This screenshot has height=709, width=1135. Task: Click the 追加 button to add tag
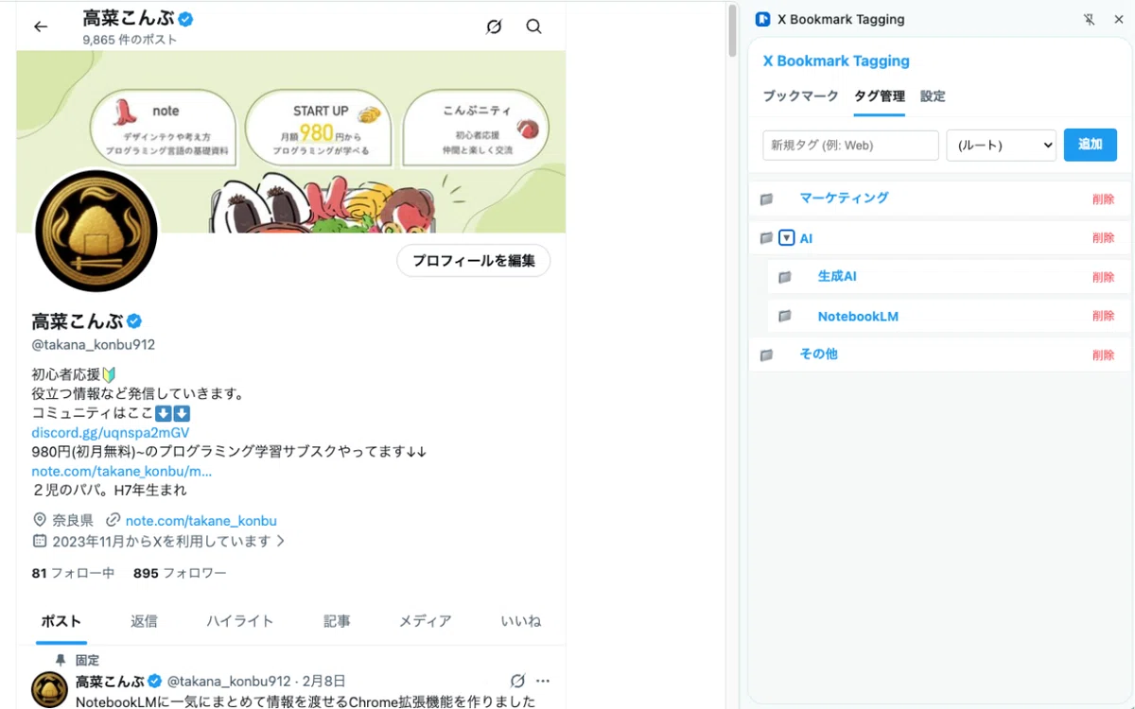(1091, 145)
